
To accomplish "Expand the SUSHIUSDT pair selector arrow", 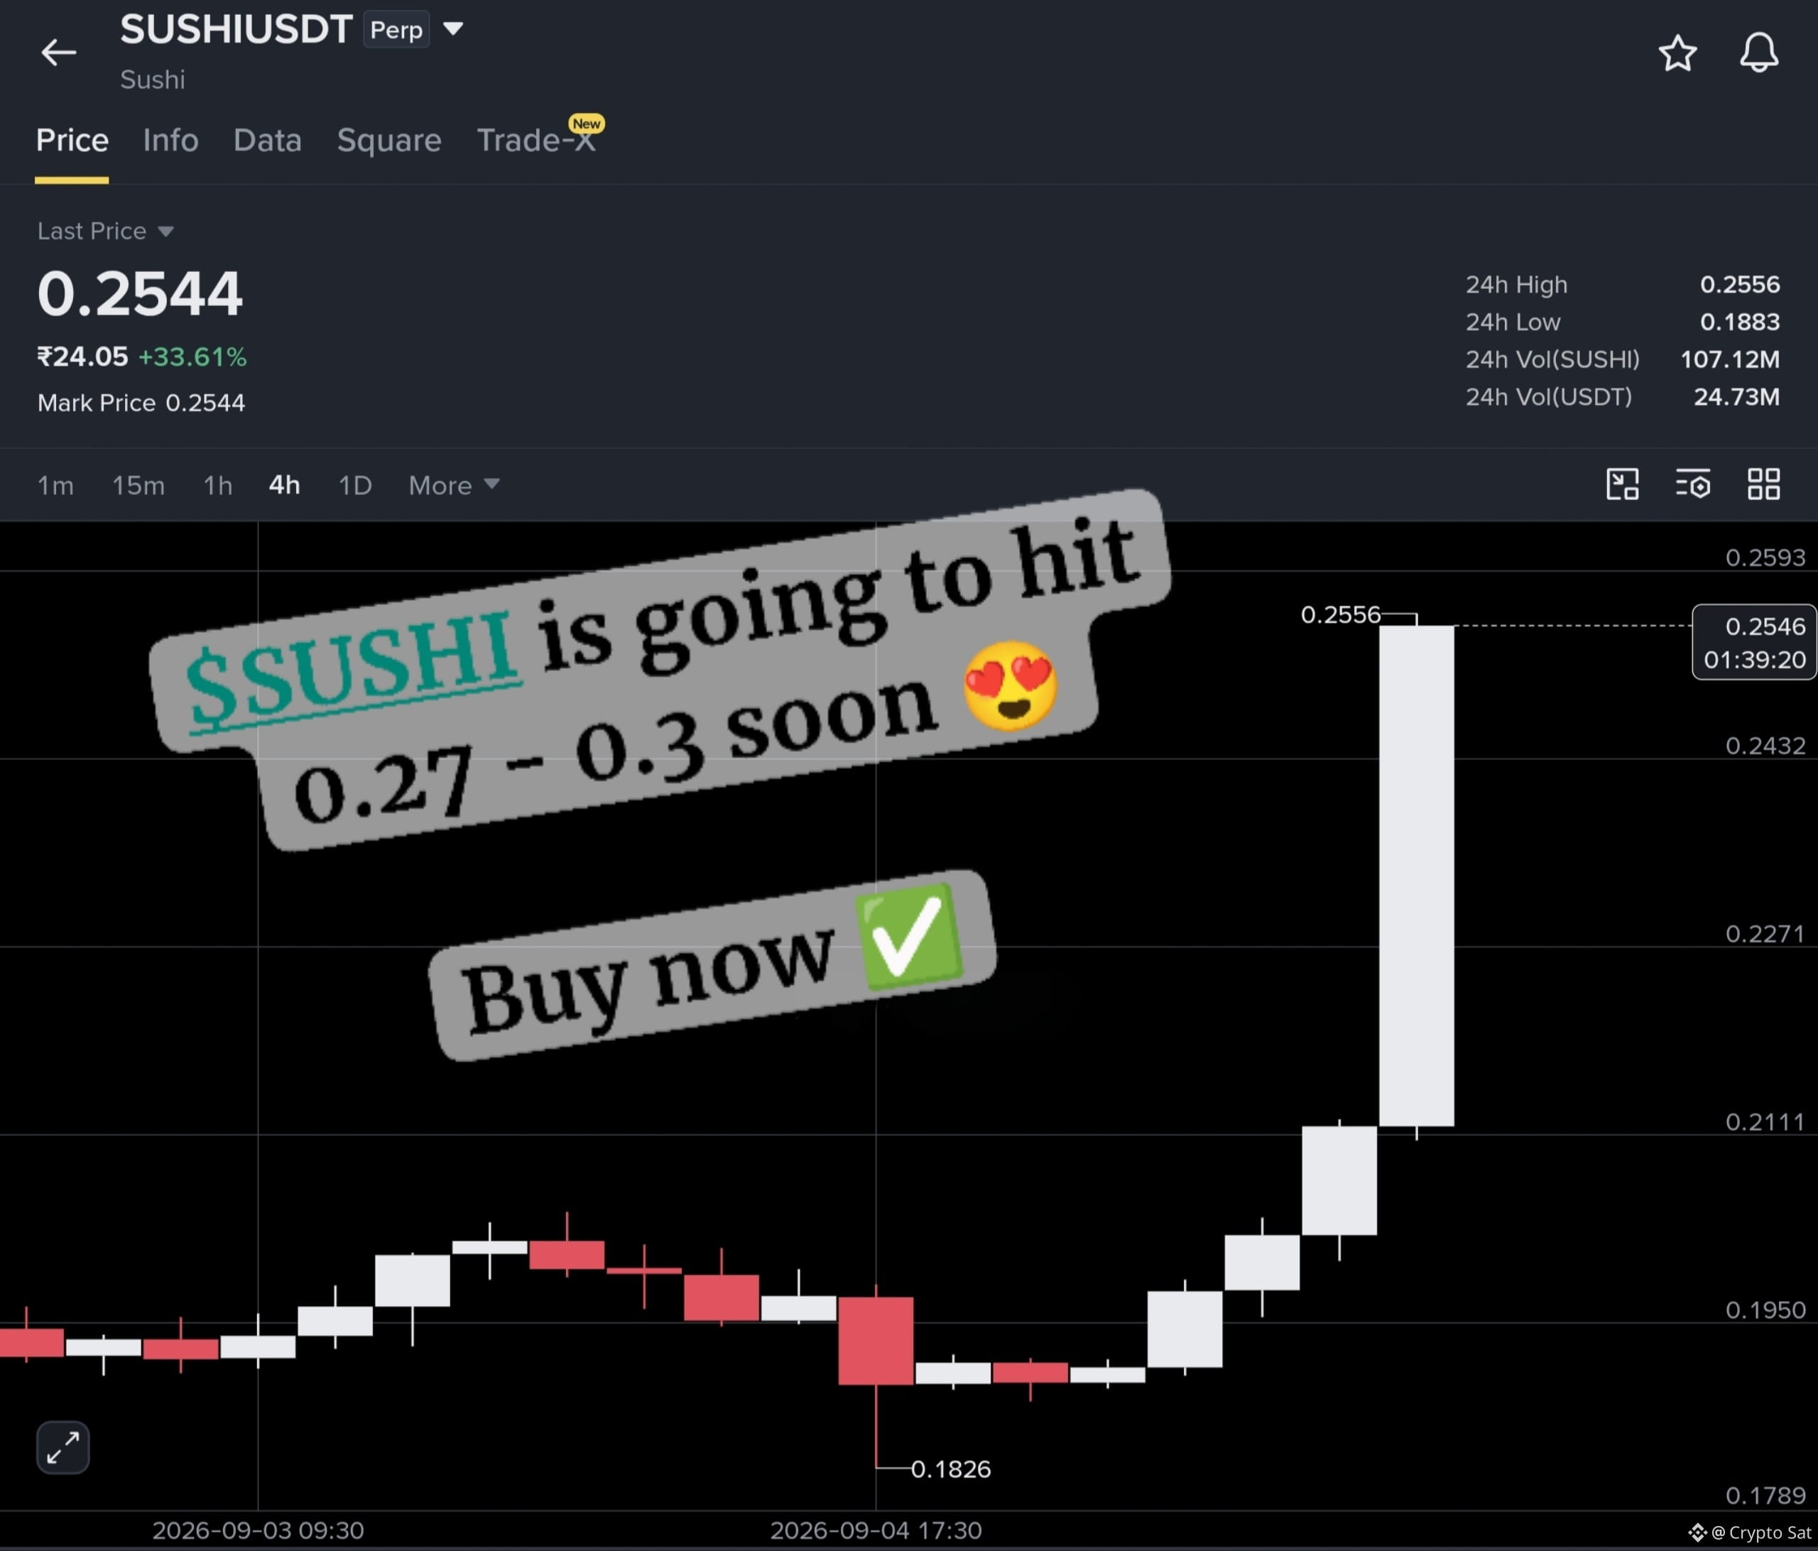I will pyautogui.click(x=453, y=29).
